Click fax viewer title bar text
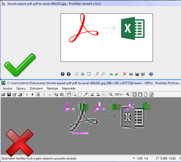Viewport: 181px width, 162px height. (54, 4)
